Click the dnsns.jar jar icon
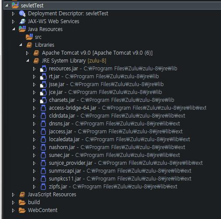Screen dimensions: 221x219 point(43,124)
